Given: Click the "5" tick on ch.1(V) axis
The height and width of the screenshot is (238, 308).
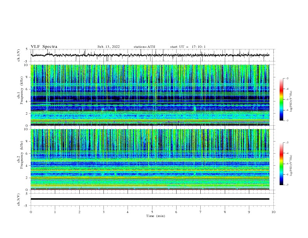Looking at the screenshot, I should [27, 49].
